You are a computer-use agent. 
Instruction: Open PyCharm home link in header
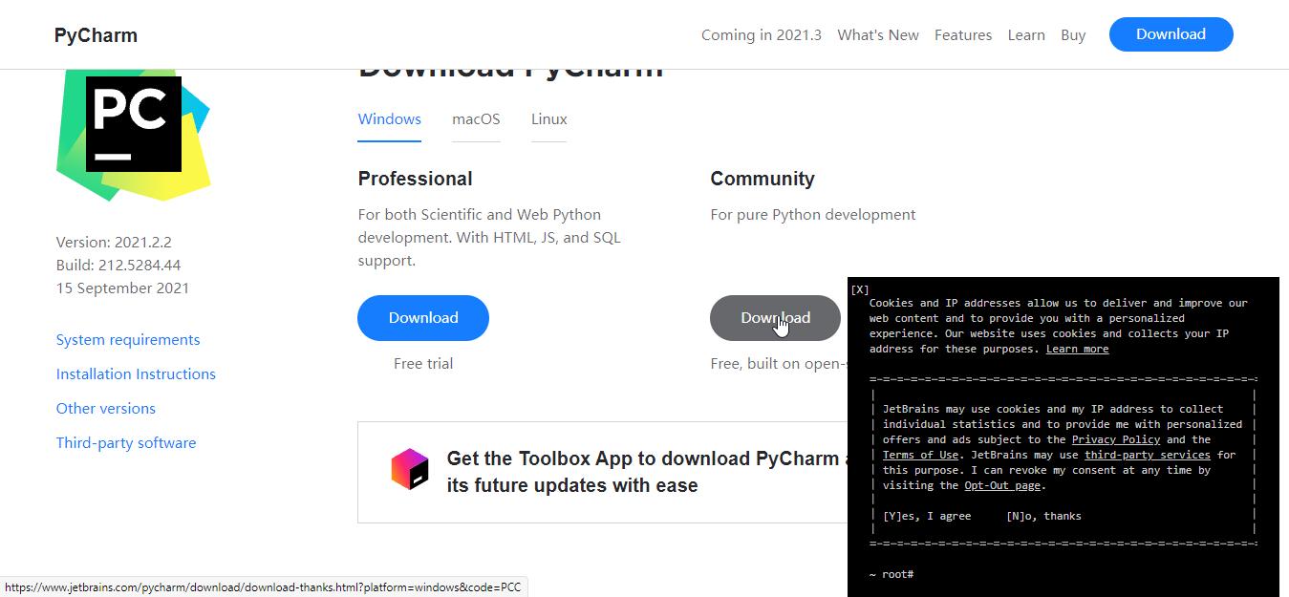click(96, 35)
